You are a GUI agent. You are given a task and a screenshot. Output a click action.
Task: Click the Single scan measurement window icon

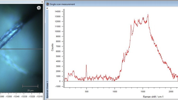click(x=48, y=4)
